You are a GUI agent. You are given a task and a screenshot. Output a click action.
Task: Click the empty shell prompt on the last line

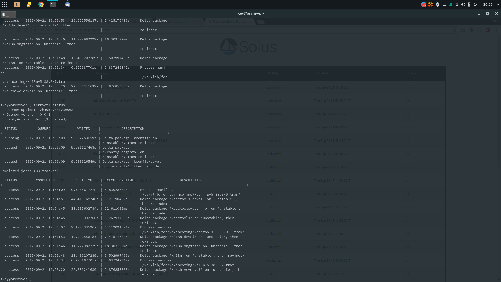(16, 279)
